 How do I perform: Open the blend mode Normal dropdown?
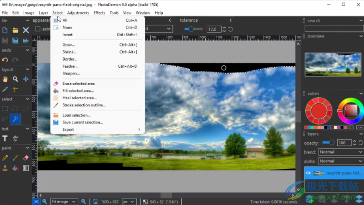coord(341,152)
